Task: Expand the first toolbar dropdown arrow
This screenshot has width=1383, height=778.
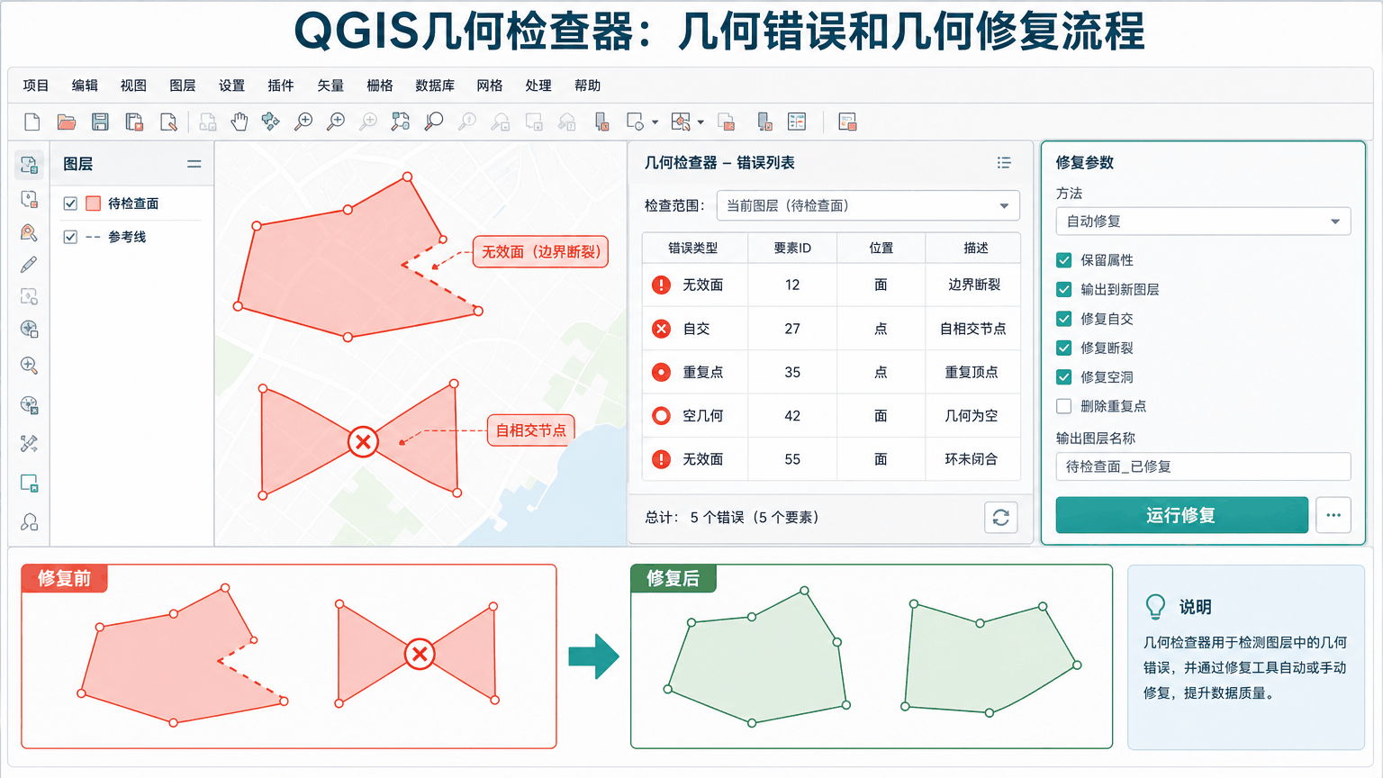Action: (x=655, y=122)
